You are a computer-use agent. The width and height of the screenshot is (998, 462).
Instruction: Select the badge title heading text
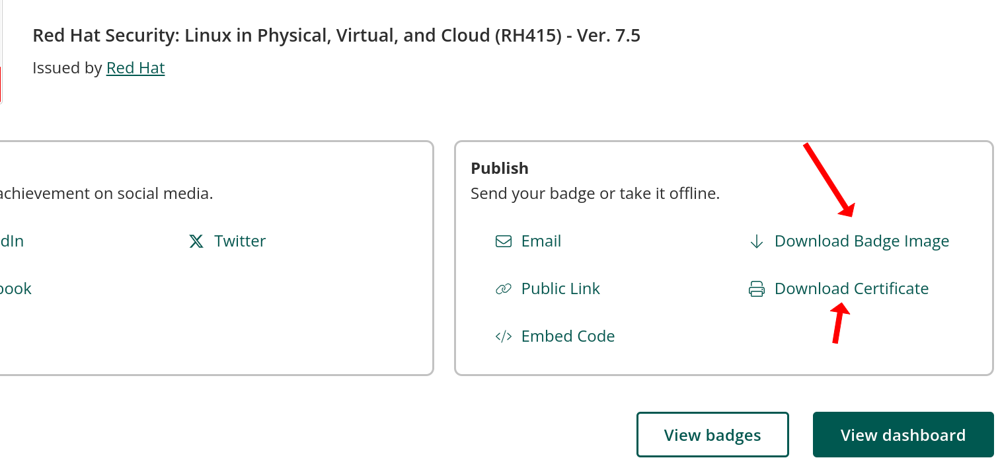pos(336,35)
